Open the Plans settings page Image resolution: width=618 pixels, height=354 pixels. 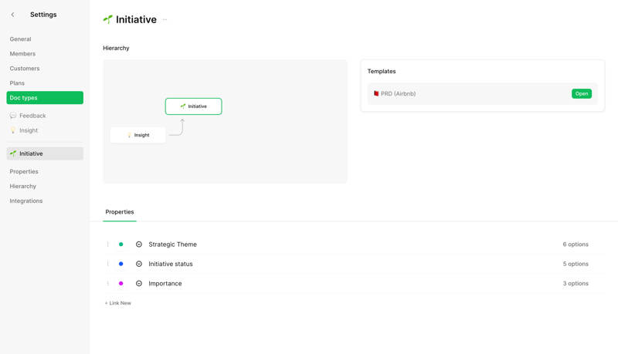coord(17,83)
